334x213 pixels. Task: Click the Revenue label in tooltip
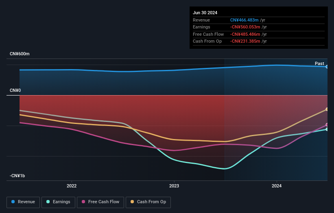click(x=201, y=20)
